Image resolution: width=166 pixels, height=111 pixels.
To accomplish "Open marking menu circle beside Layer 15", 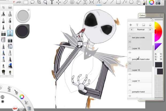I will pos(130,70).
